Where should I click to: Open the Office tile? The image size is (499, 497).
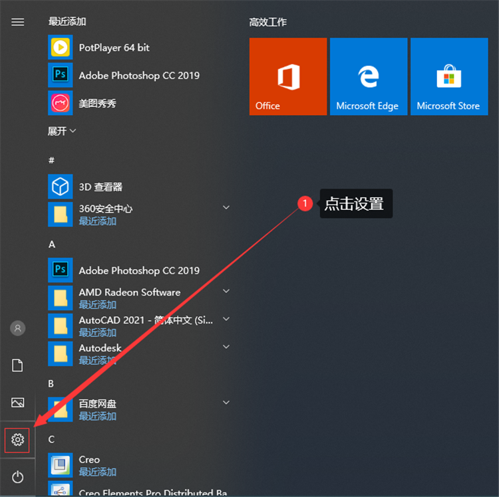(x=288, y=76)
